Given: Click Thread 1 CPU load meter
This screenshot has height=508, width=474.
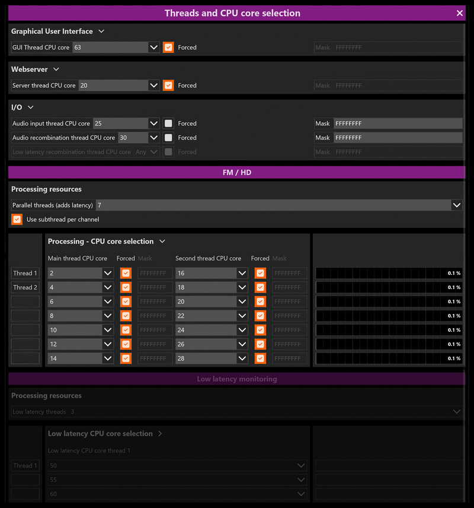Looking at the screenshot, I should point(389,273).
